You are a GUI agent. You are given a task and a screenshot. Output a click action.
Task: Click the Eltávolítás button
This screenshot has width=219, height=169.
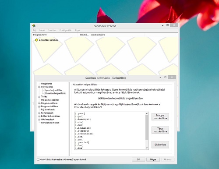160,144
